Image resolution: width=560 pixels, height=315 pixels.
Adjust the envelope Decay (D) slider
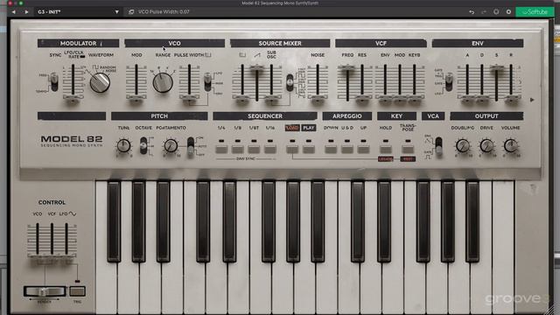click(482, 98)
